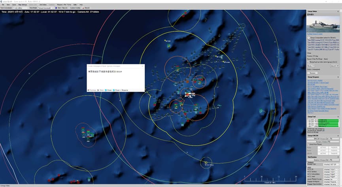342x187 pixels.
Task: Click the green unit icon northwest of the island chain
Action: 168,46
